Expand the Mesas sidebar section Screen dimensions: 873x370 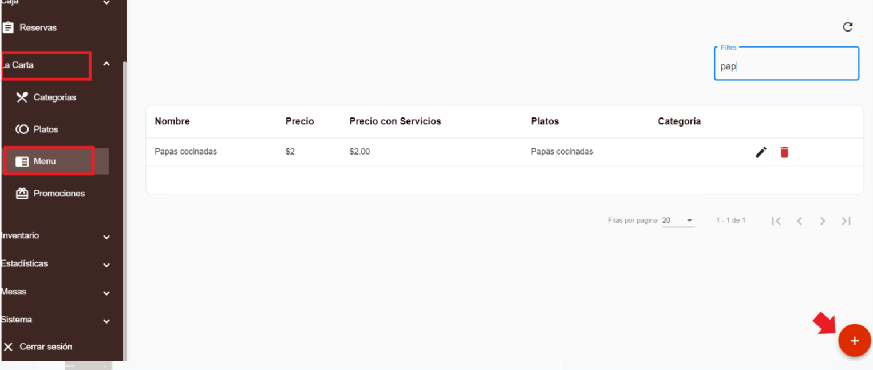coord(106,293)
